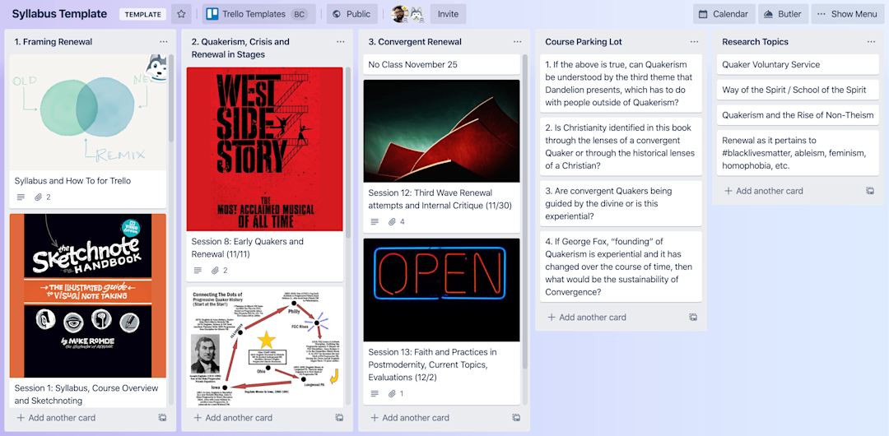
Task: Open list actions for Course Parking Lot
Action: point(694,41)
